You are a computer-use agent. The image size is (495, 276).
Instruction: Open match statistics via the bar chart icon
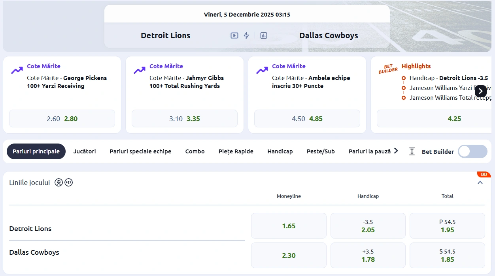(x=263, y=35)
